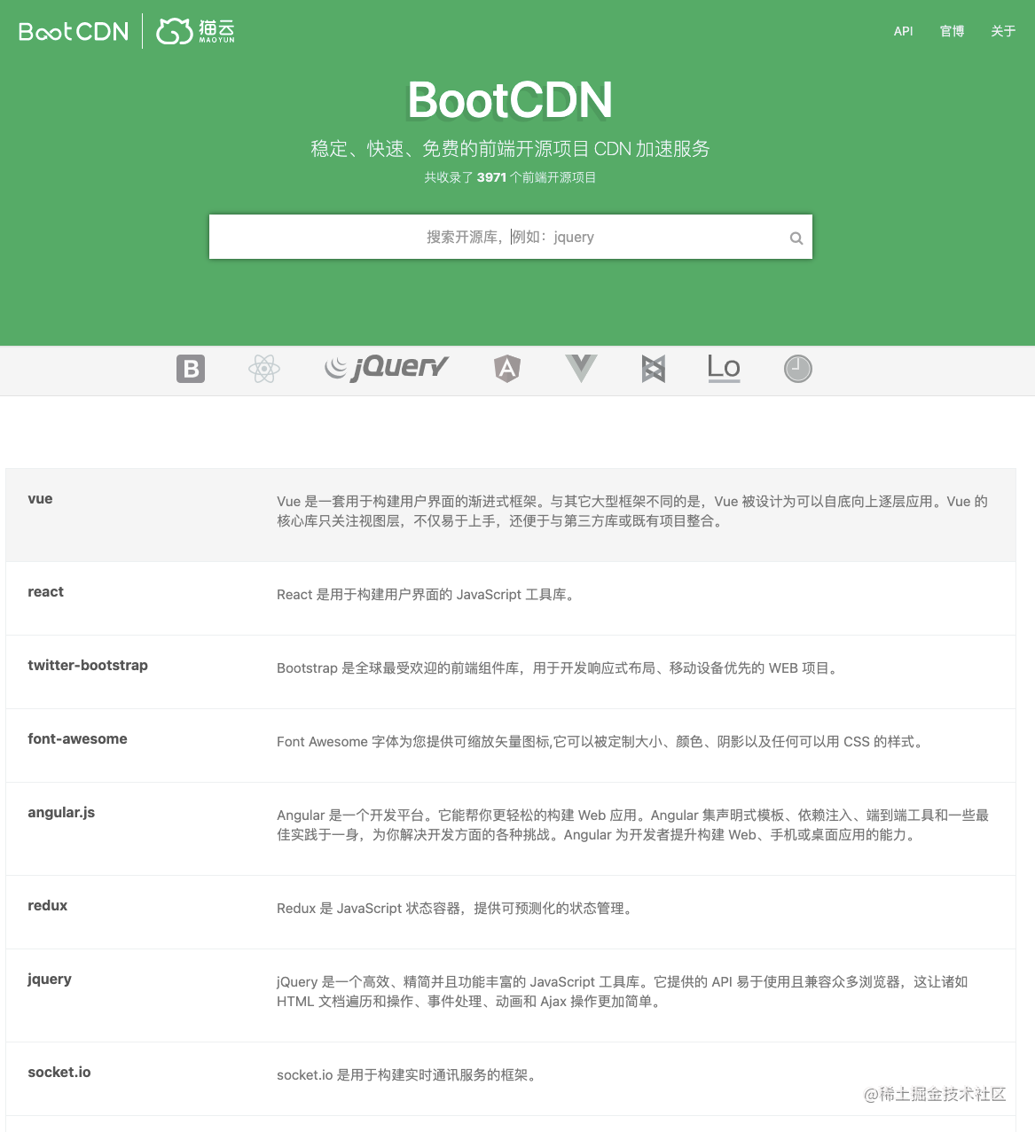The width and height of the screenshot is (1035, 1132).
Task: Click the BootCDN logo in header
Action: pos(74,32)
